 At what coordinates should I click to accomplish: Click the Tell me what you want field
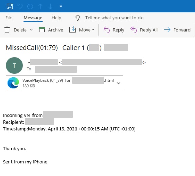coord(114,18)
